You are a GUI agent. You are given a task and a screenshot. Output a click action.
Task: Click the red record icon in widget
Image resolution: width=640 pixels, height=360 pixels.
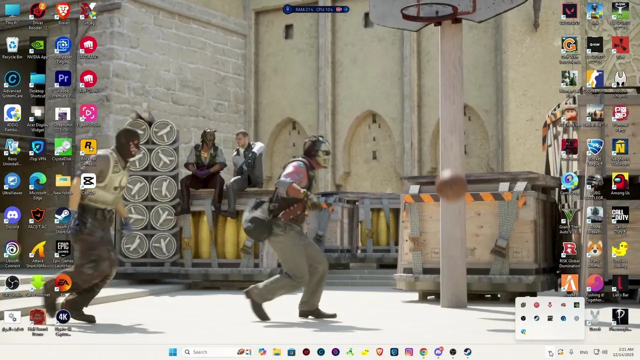(x=339, y=9)
